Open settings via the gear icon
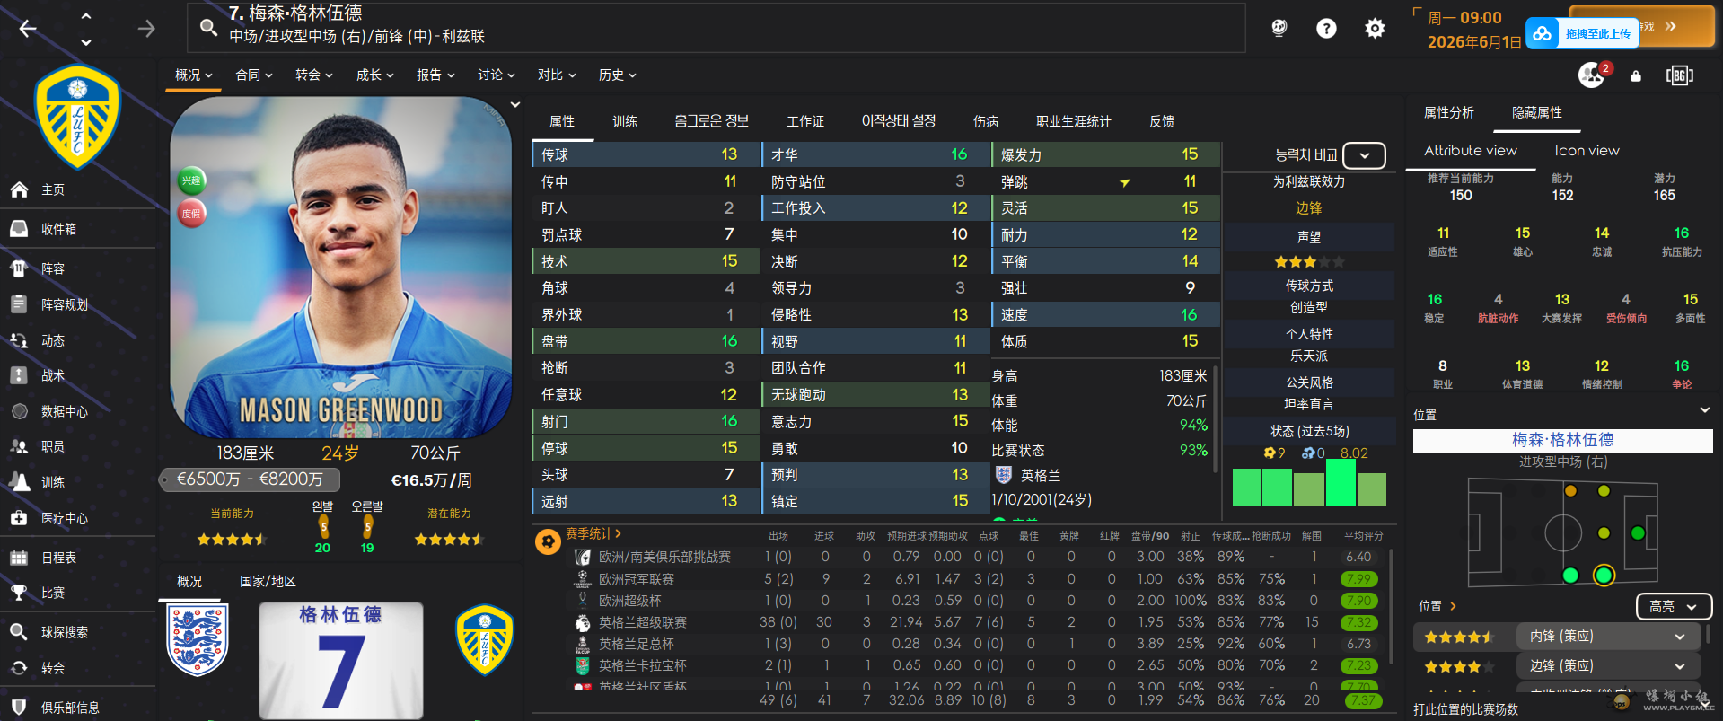 [1375, 28]
